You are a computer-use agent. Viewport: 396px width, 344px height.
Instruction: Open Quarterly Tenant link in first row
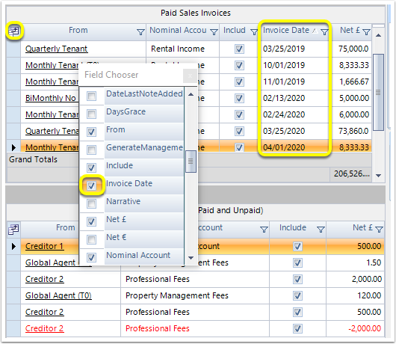(56, 49)
